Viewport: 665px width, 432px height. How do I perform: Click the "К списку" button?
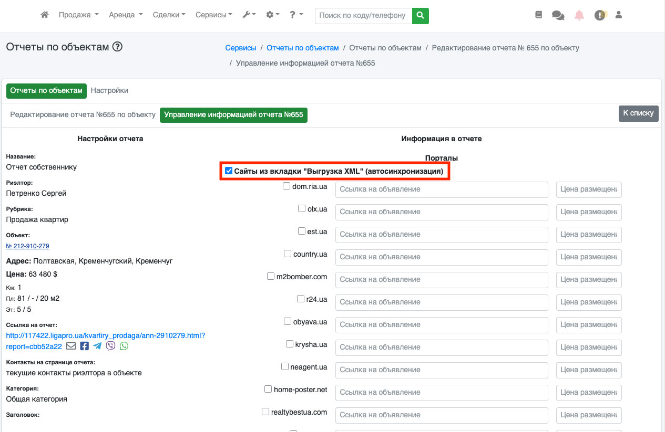(638, 113)
